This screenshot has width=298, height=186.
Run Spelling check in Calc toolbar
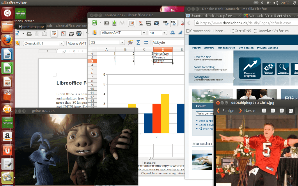tap(166, 23)
